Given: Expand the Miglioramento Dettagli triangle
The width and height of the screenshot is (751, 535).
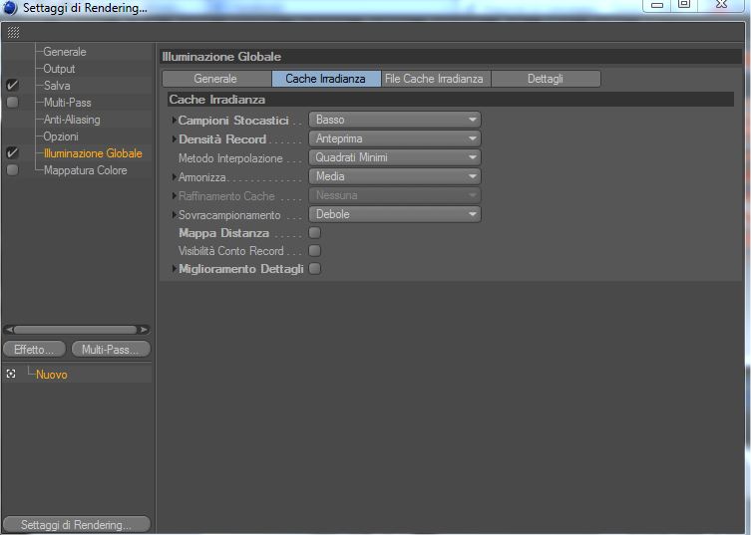Looking at the screenshot, I should 175,269.
